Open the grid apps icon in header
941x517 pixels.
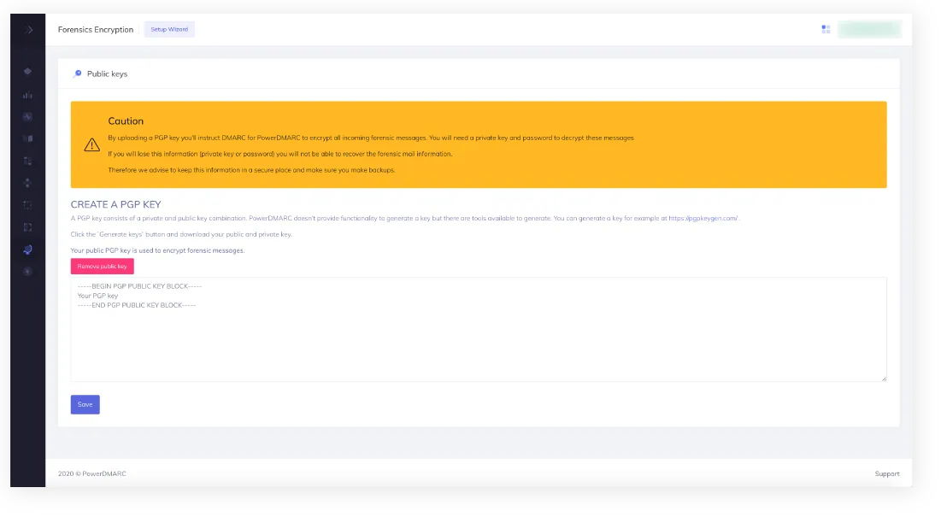click(826, 29)
